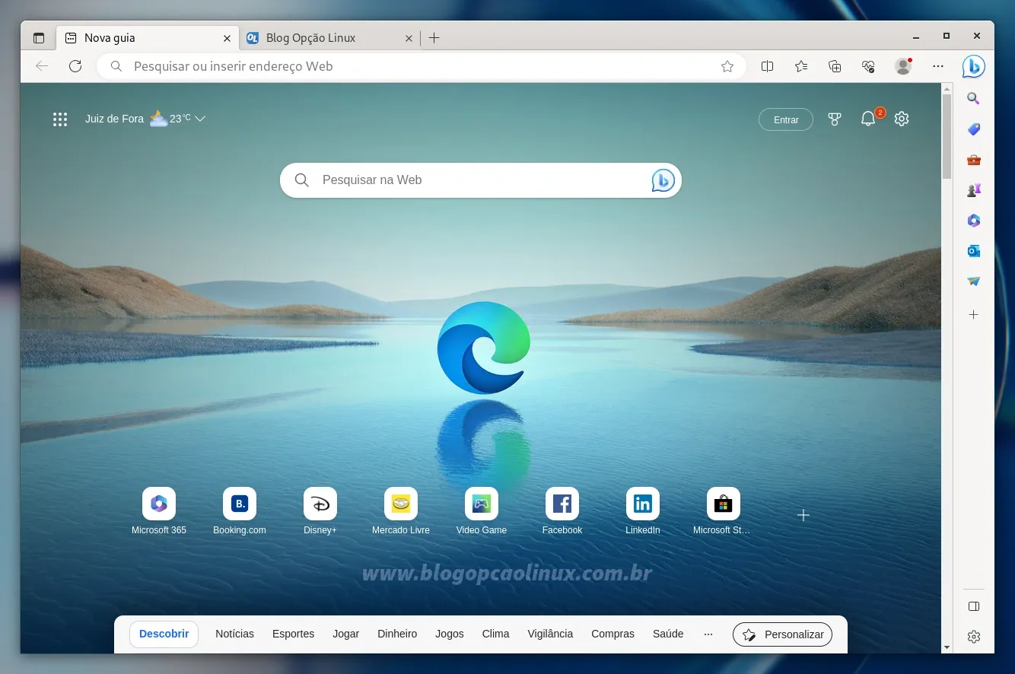Hide sidebar using panel icon
This screenshot has width=1015, height=674.
pos(973,606)
